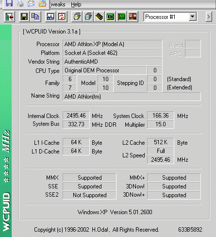Click the SSE 'Supported' field
Viewport: 216px width, 237px height.
tap(89, 186)
